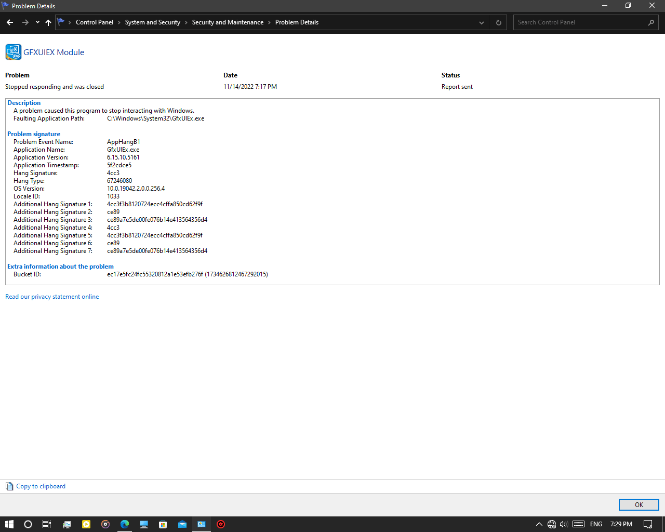The width and height of the screenshot is (665, 532).
Task: Go back using the back arrow
Action: pos(10,22)
